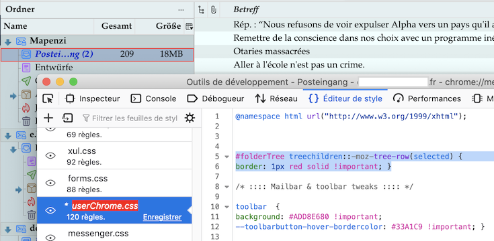Toggle visibility of messenger.css
This screenshot has height=241, width=494.
coord(50,238)
